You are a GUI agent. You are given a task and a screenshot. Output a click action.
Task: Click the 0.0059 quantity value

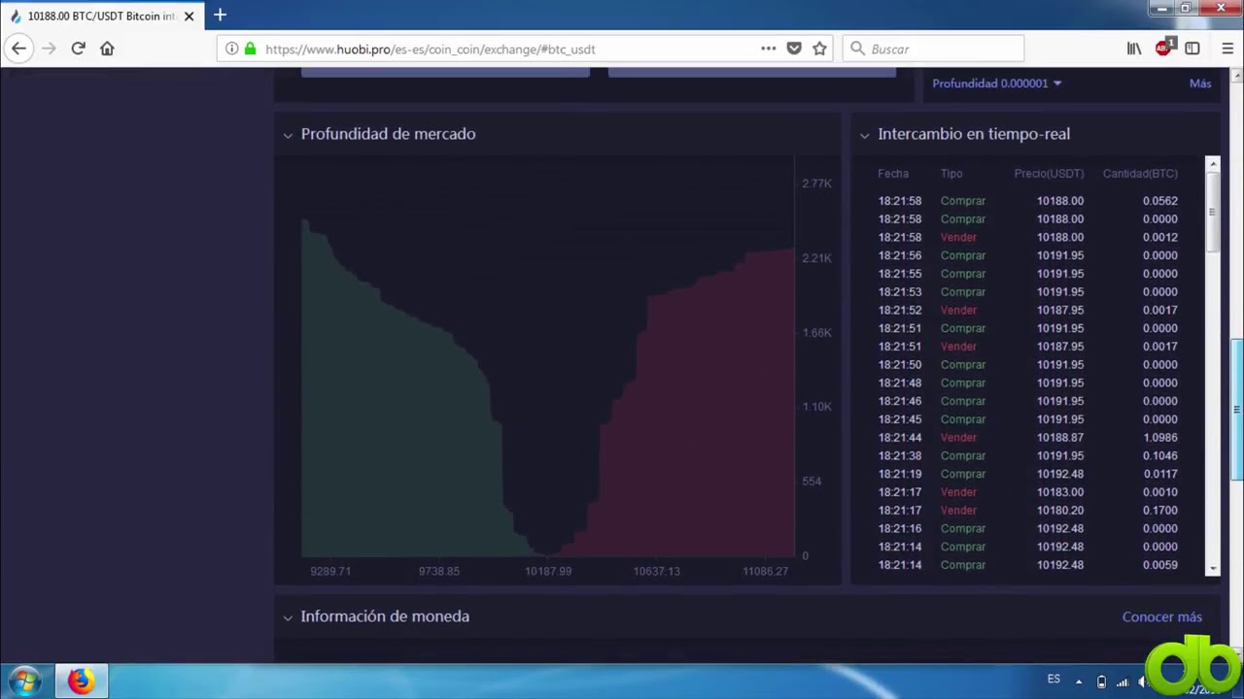tap(1160, 565)
